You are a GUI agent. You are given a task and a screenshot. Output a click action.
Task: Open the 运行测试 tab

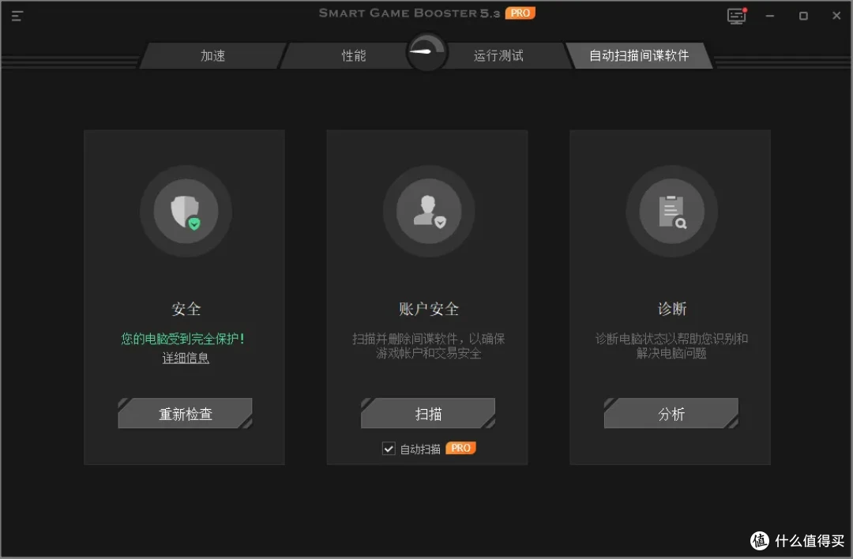click(x=498, y=55)
